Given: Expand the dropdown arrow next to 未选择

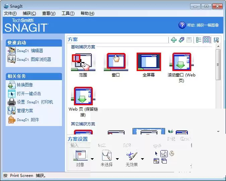Looking at the screenshot, I should coord(117,159).
